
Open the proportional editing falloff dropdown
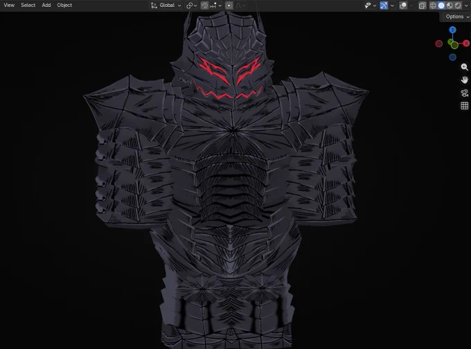coord(240,6)
